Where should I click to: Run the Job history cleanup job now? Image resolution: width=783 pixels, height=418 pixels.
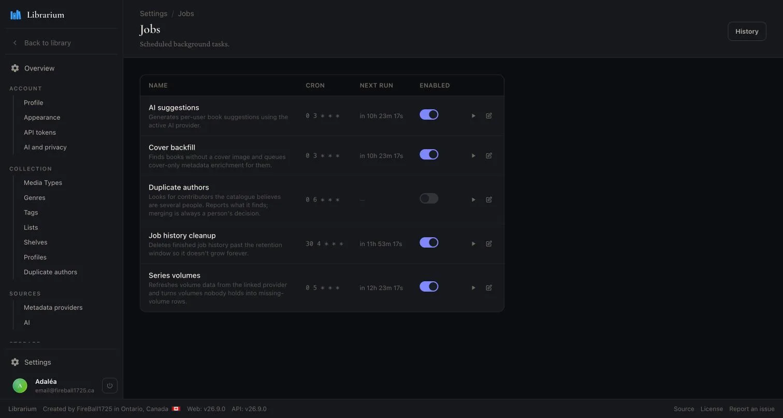[x=473, y=244]
